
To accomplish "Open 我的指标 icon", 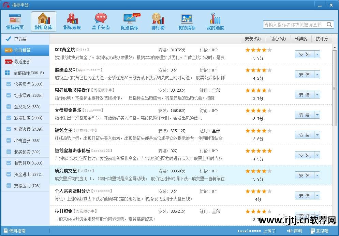I will tap(187, 19).
